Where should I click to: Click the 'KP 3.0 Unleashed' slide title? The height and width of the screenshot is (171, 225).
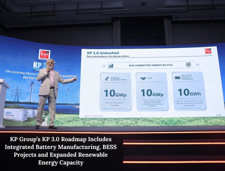[x=103, y=53]
